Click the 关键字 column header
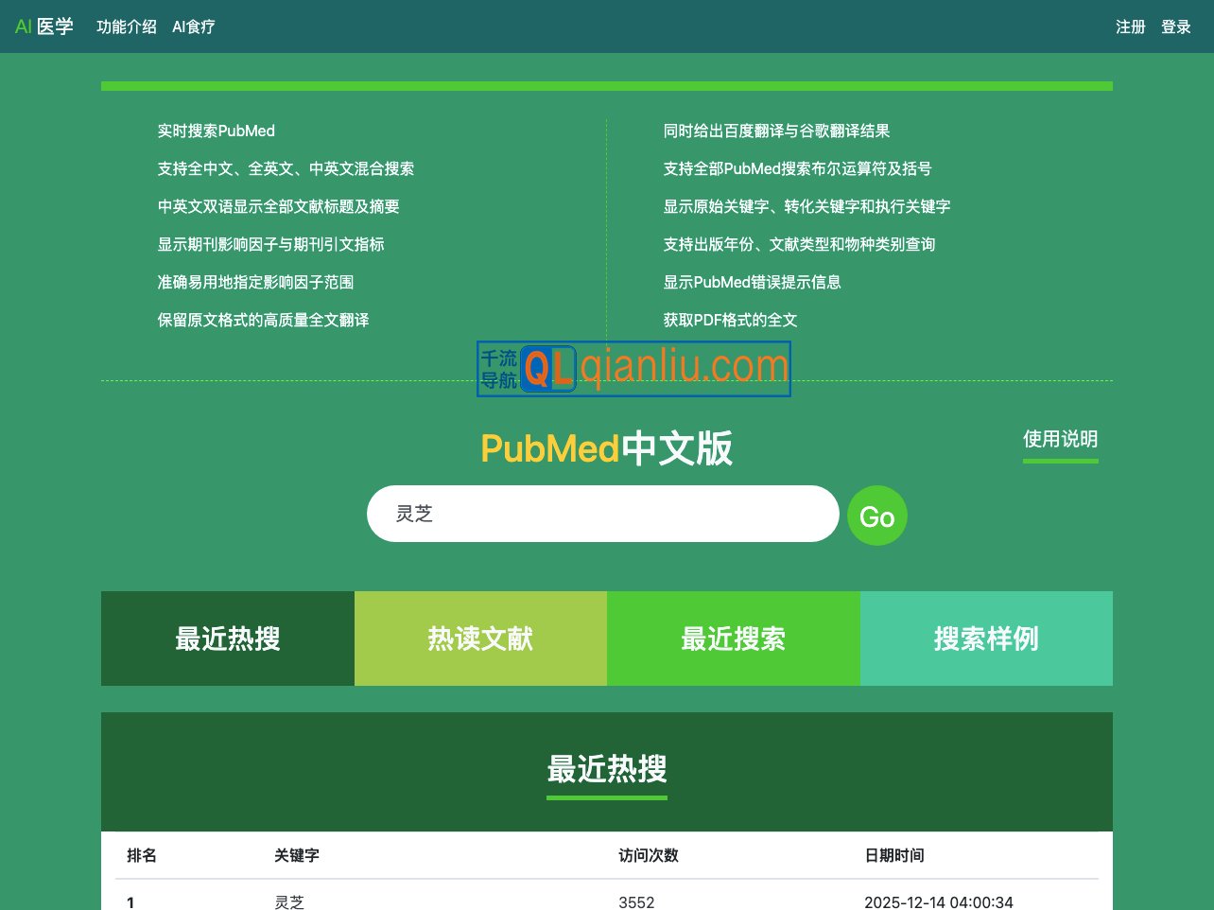Viewport: 1214px width, 910px height. (297, 855)
